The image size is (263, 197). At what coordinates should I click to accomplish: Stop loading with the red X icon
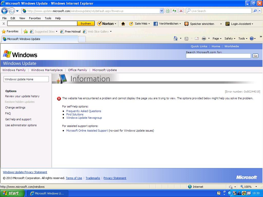tap(181, 11)
